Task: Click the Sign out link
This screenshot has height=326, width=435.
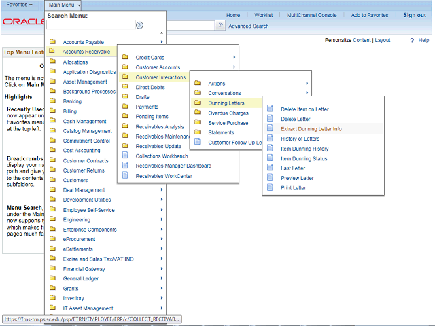Action: pos(415,15)
